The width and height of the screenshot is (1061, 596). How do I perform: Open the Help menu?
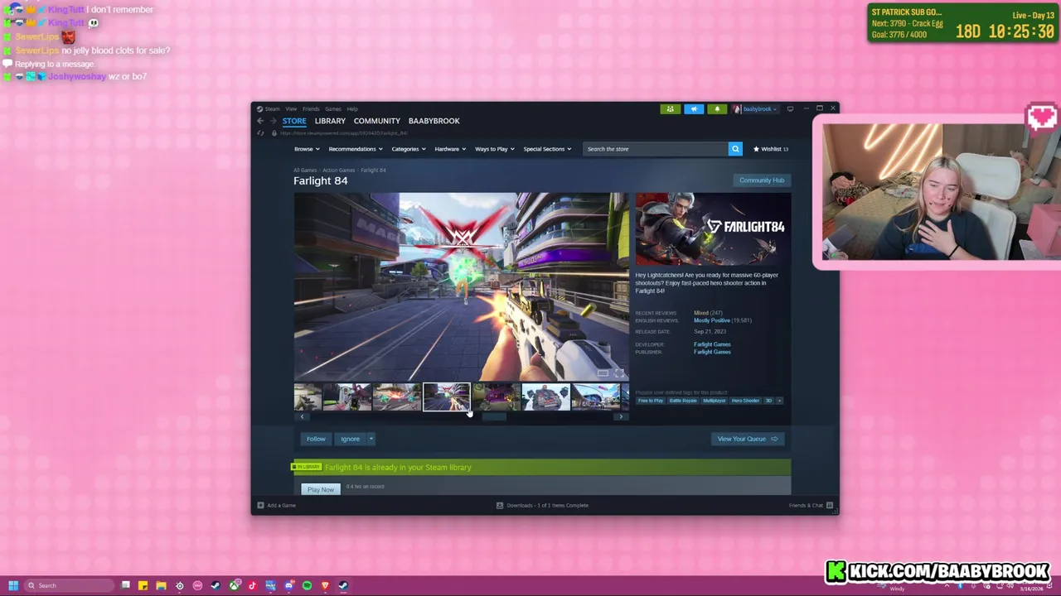(352, 108)
